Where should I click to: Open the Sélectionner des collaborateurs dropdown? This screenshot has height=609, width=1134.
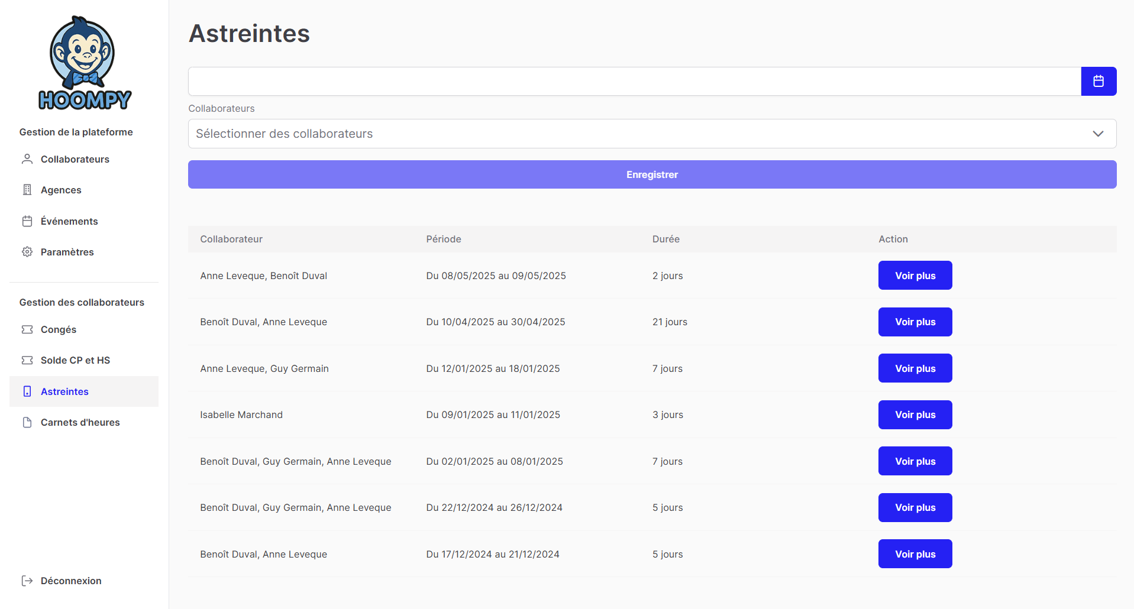(x=639, y=134)
